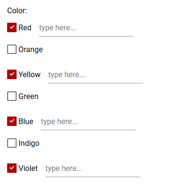Click the Indigo label text
The height and width of the screenshot is (188, 173).
coord(29,143)
